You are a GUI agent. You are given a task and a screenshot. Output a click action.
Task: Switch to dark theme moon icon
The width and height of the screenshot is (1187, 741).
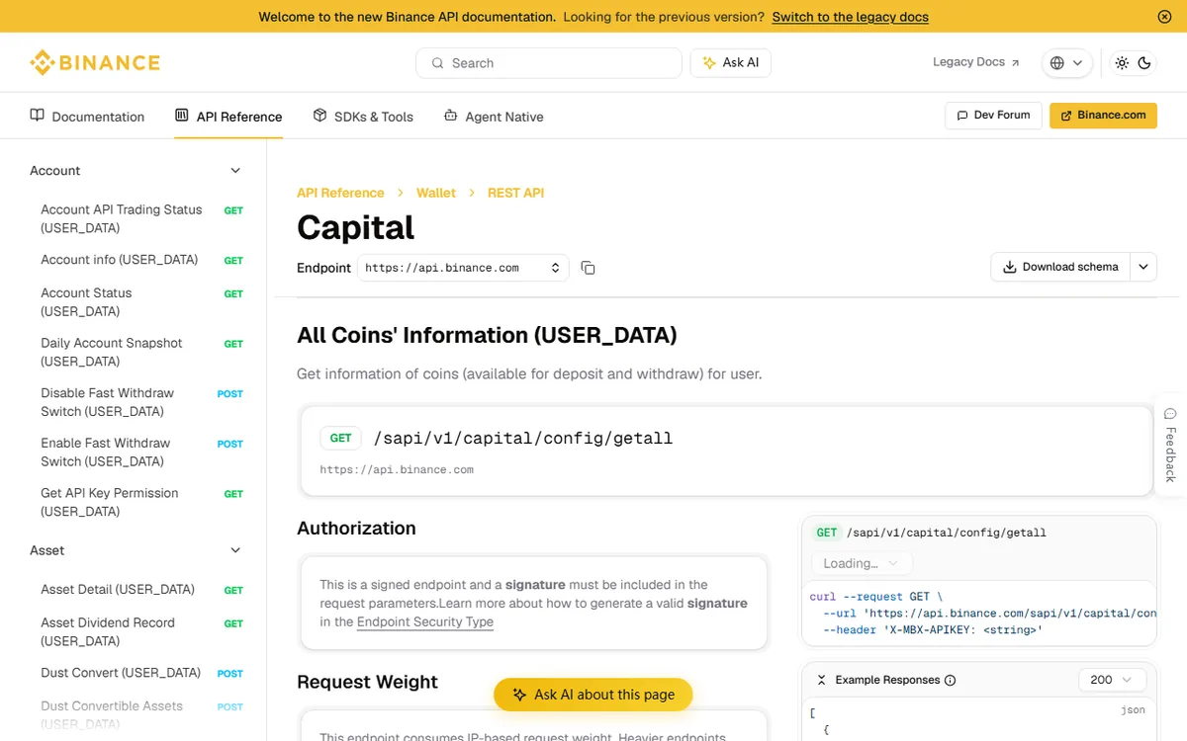pos(1144,63)
